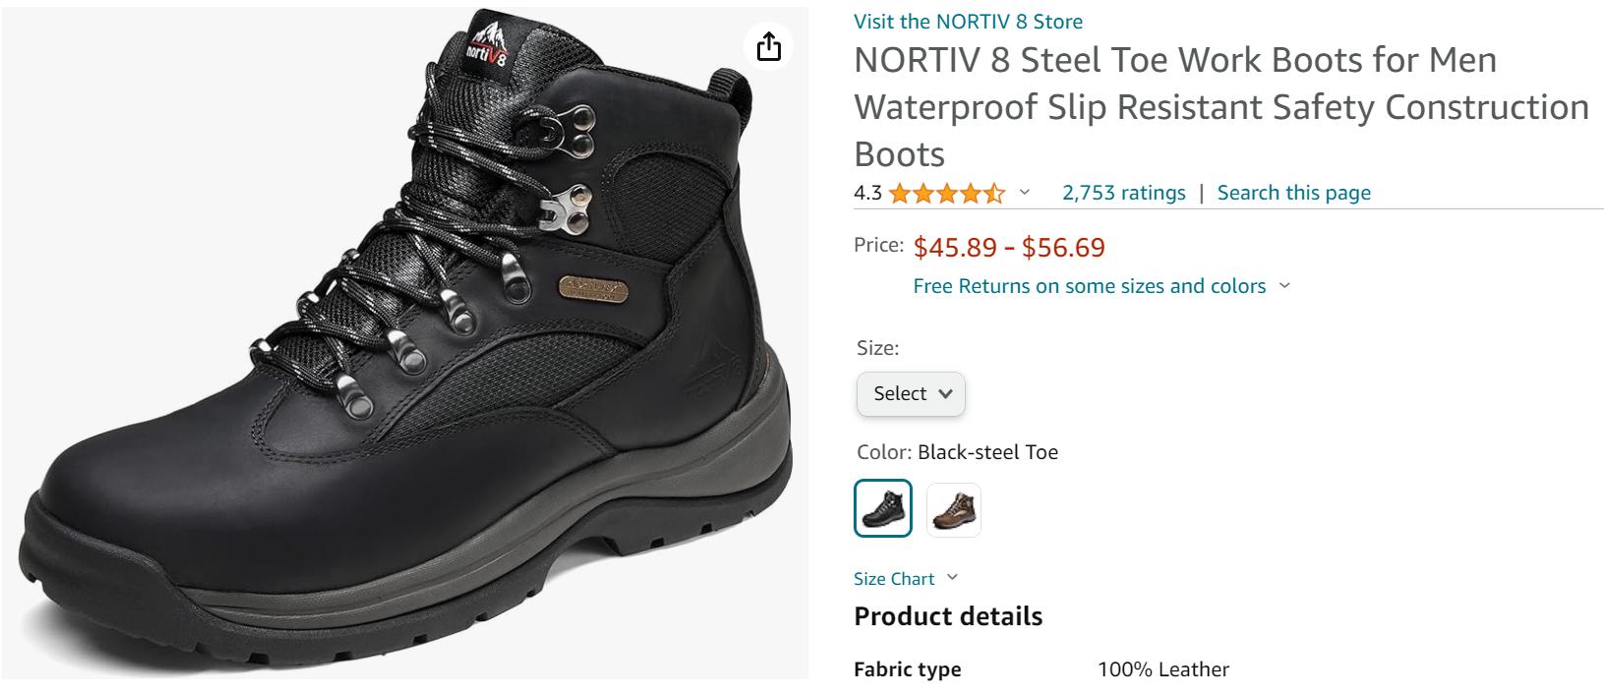1604x696 pixels.
Task: Expand the Size Chart chevron
Action: pyautogui.click(x=952, y=578)
